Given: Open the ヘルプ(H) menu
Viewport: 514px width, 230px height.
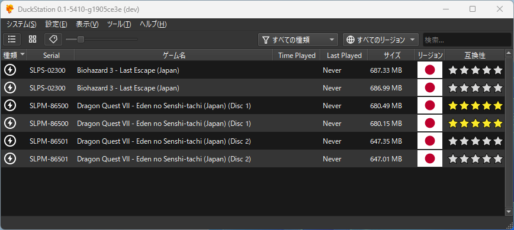Looking at the screenshot, I should point(153,24).
